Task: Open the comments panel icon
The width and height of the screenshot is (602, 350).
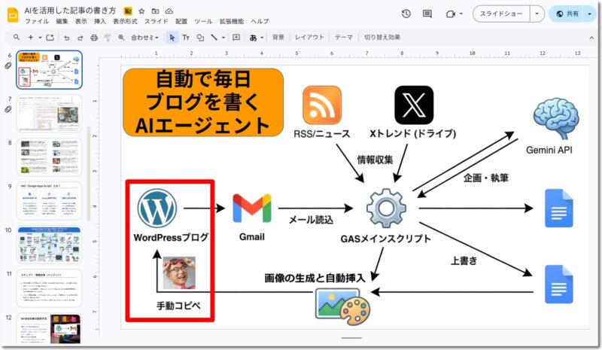Action: click(427, 14)
